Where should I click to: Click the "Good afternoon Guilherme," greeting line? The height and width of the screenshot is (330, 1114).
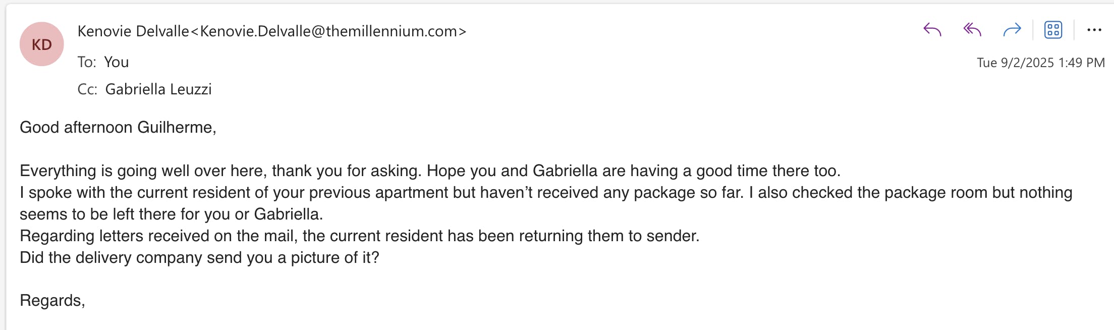tap(118, 127)
